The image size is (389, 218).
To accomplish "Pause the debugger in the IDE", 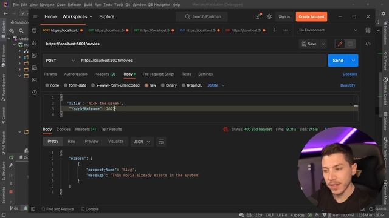I will [11, 183].
